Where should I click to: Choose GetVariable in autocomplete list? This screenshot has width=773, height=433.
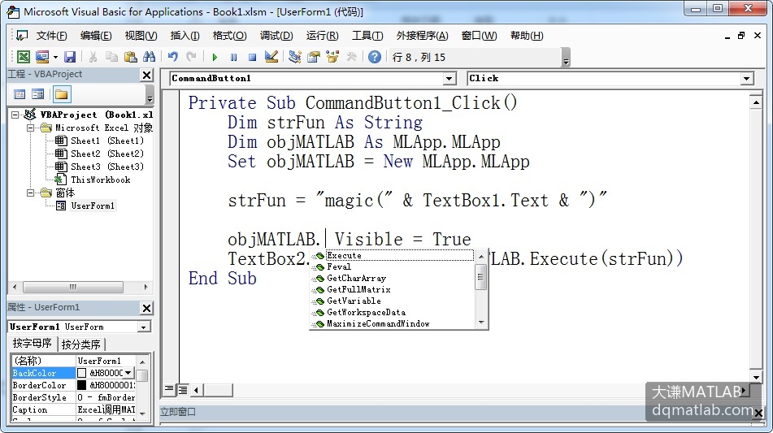(x=392, y=301)
